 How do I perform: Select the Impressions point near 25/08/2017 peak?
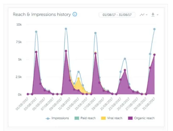125,59
